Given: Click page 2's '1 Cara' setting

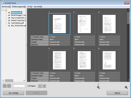Looking at the screenshot, I should 84,37.
